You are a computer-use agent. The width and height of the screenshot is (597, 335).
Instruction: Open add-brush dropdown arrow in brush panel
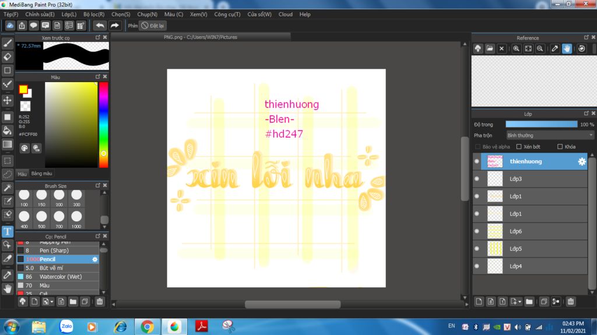tap(52, 302)
